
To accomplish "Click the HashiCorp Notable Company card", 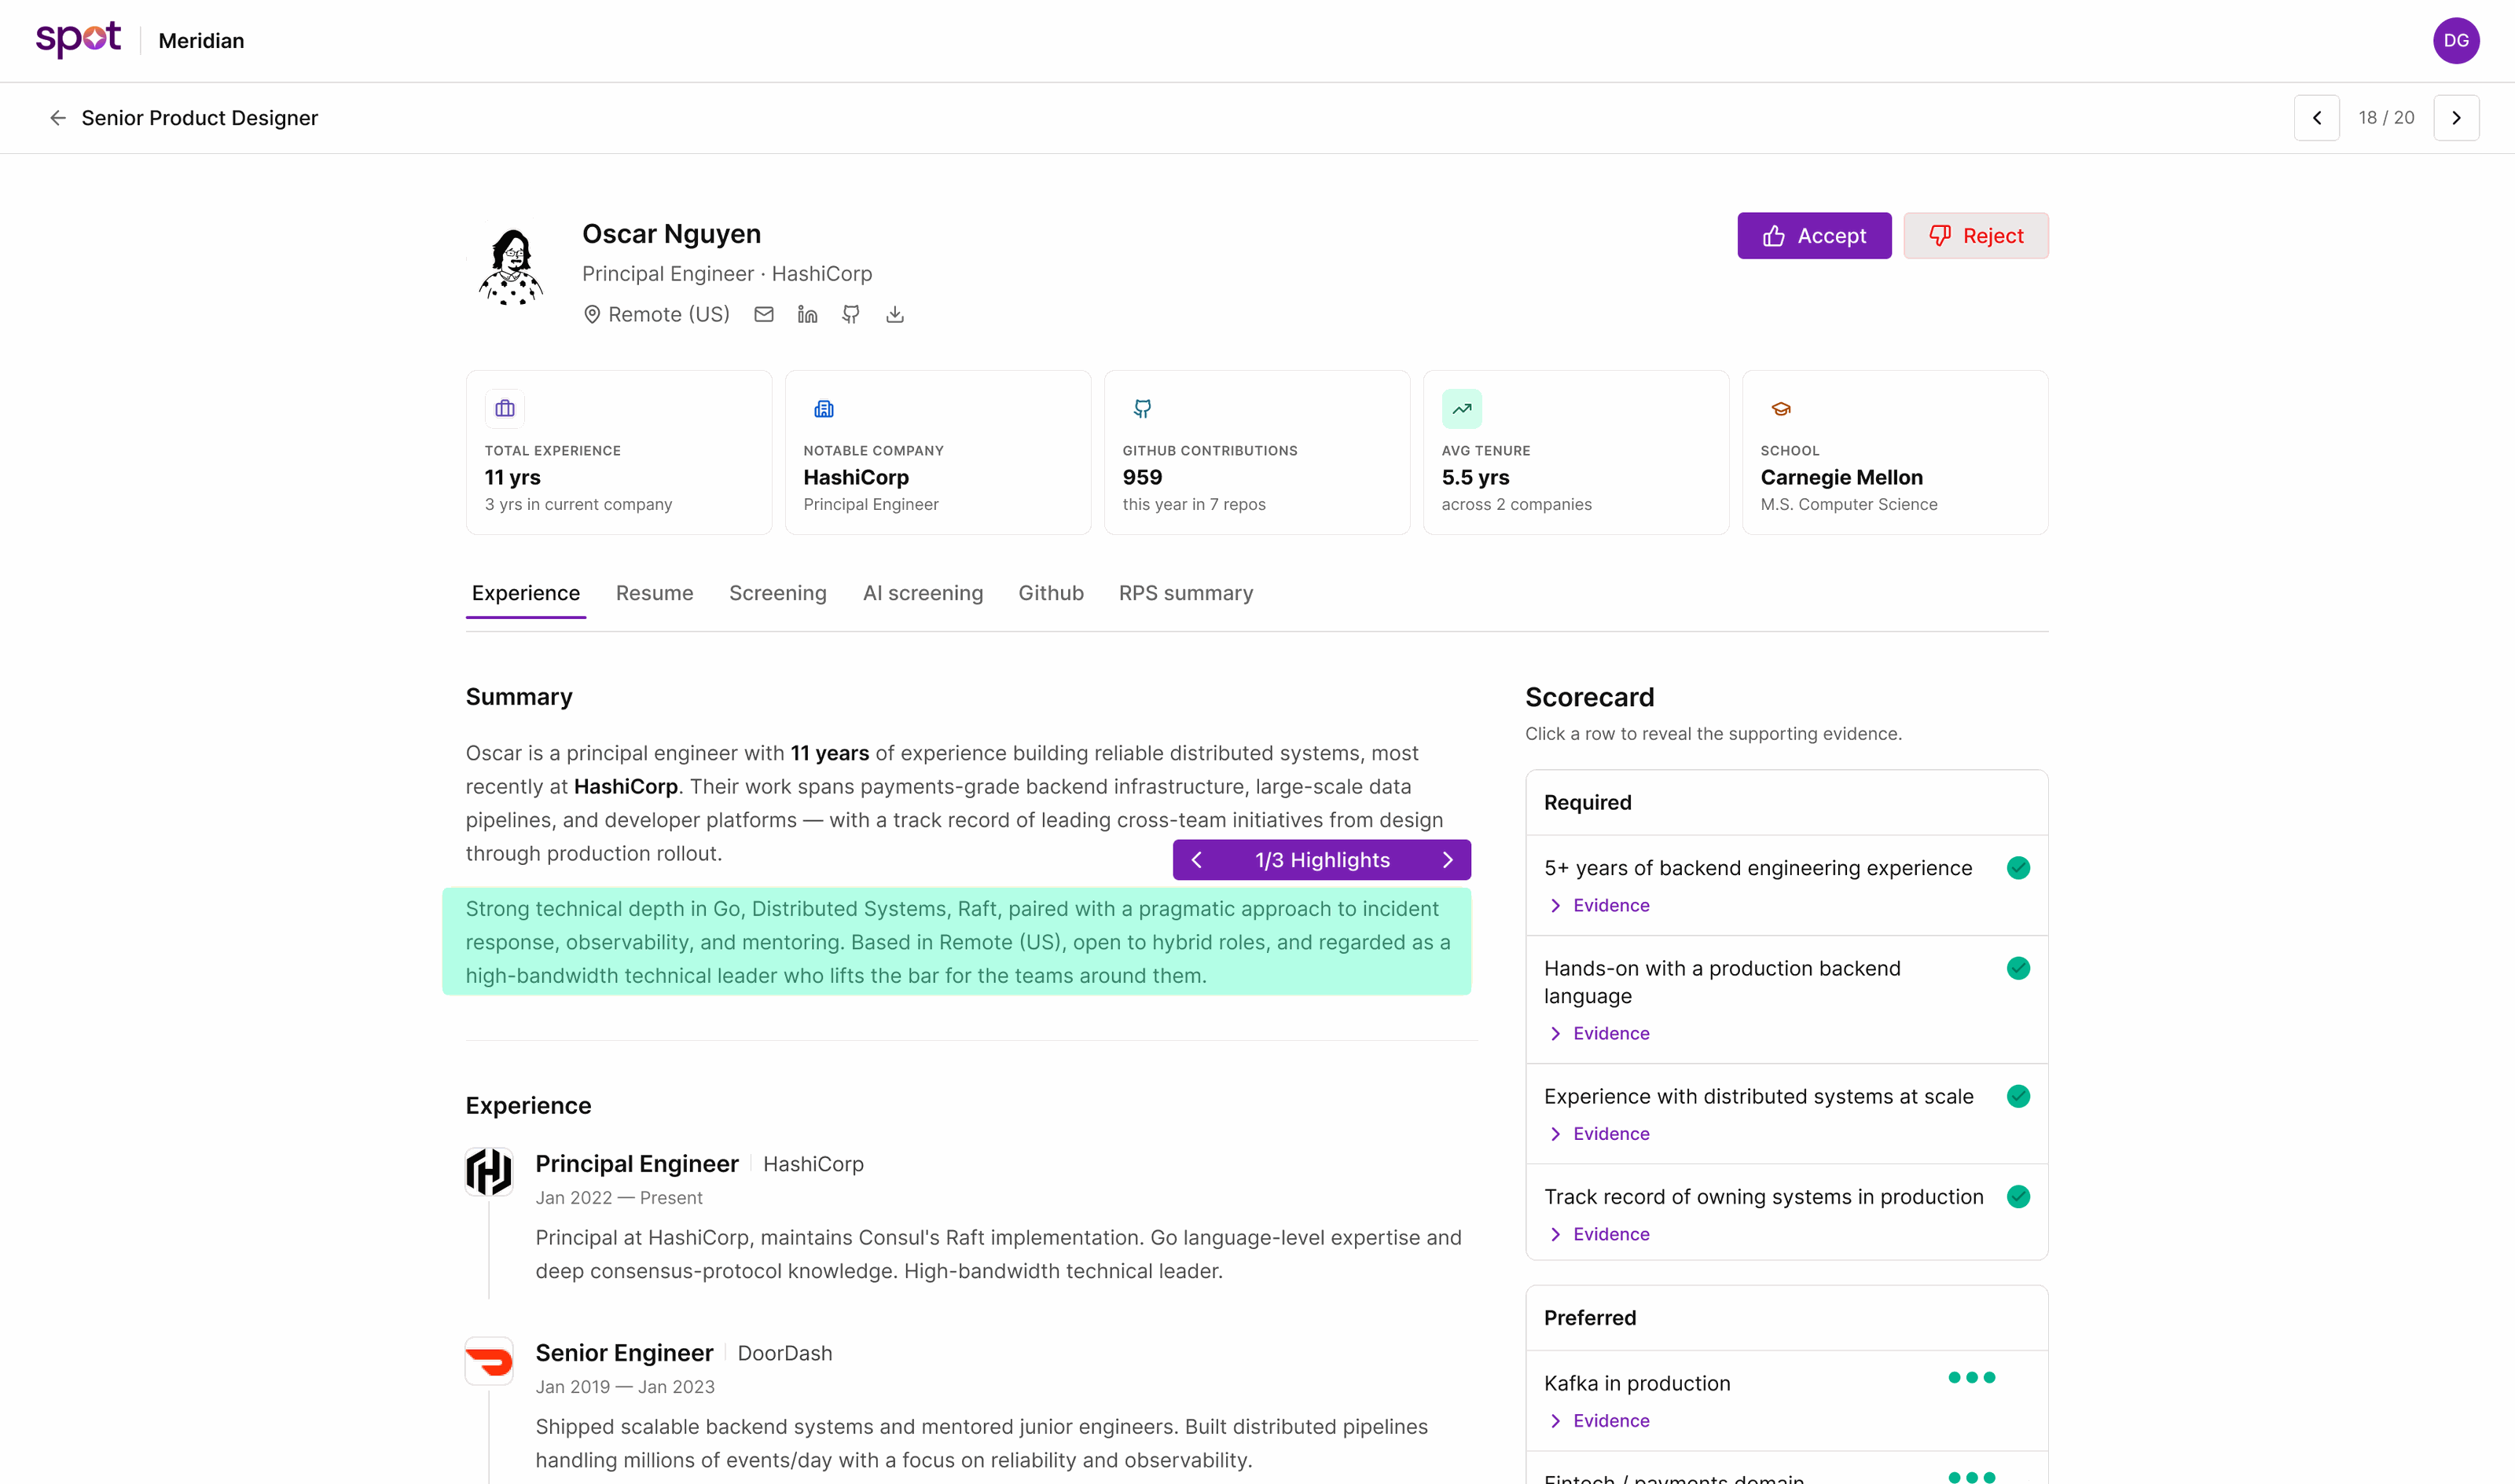I will point(938,452).
